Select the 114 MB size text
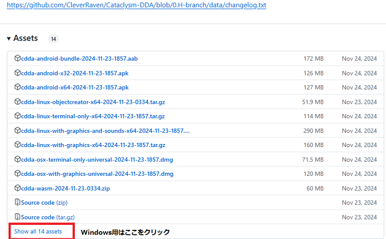386x239 pixels. 314,116
